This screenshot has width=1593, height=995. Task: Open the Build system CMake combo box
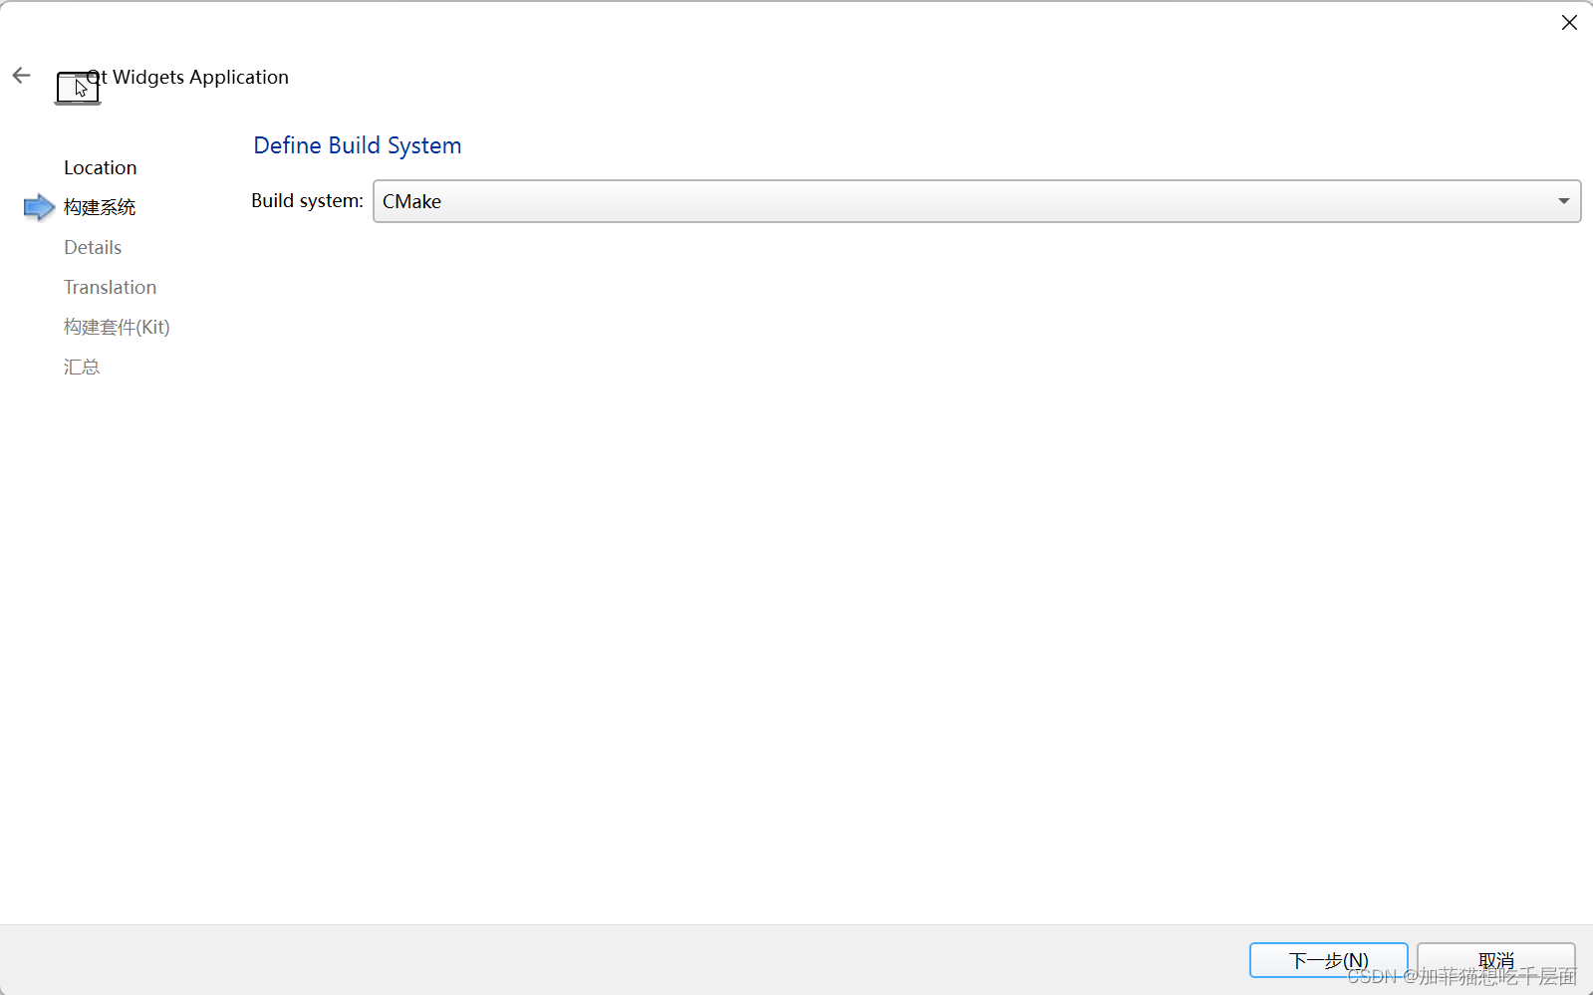[x=976, y=201]
